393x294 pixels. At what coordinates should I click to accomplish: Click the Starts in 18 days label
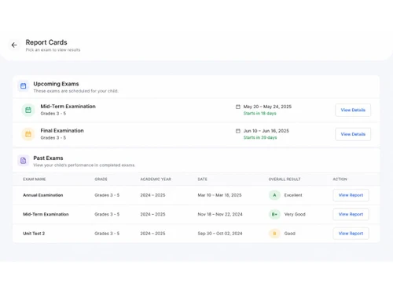point(259,114)
